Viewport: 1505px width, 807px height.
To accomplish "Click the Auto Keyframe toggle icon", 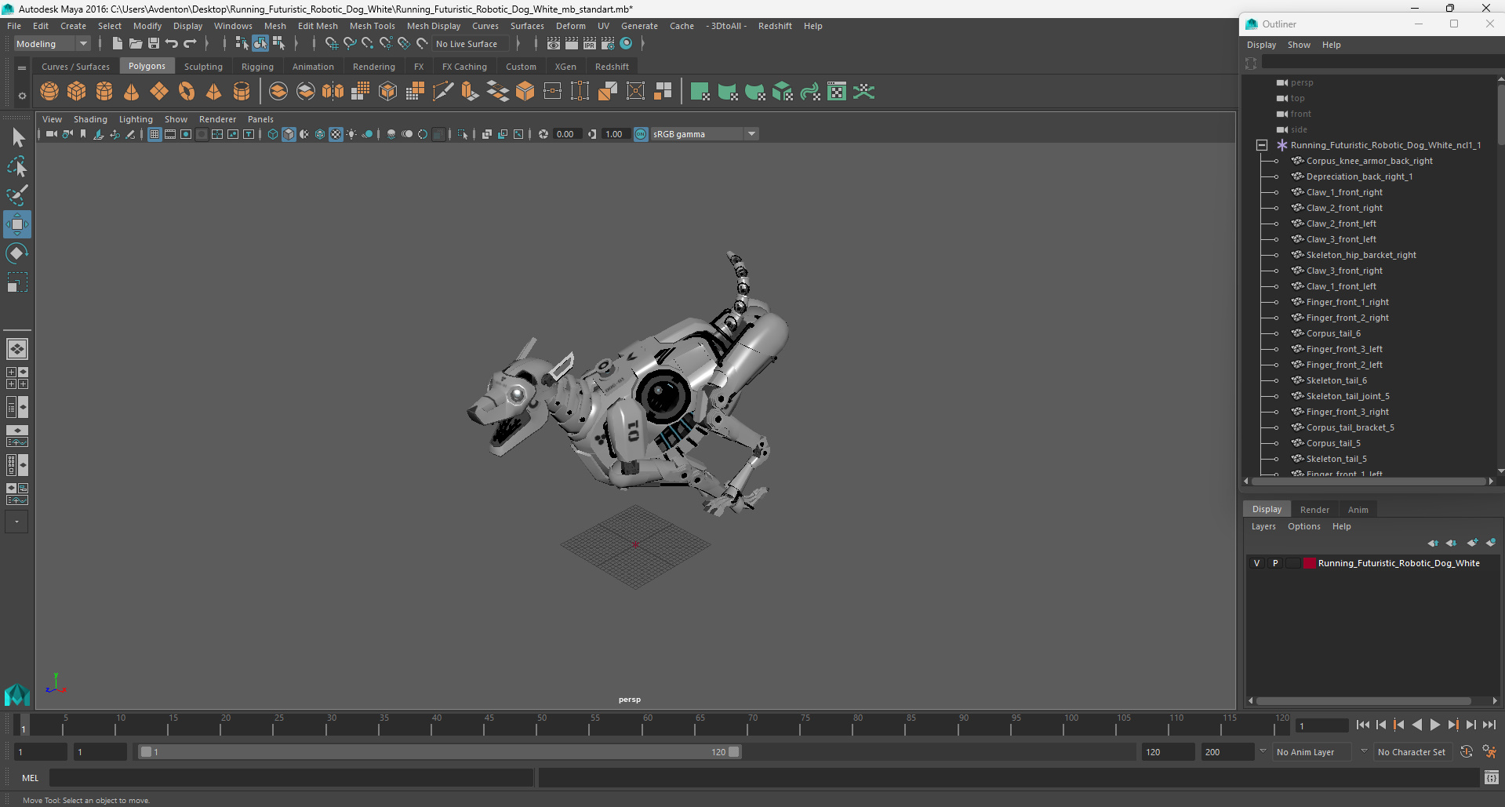I will coord(1467,752).
